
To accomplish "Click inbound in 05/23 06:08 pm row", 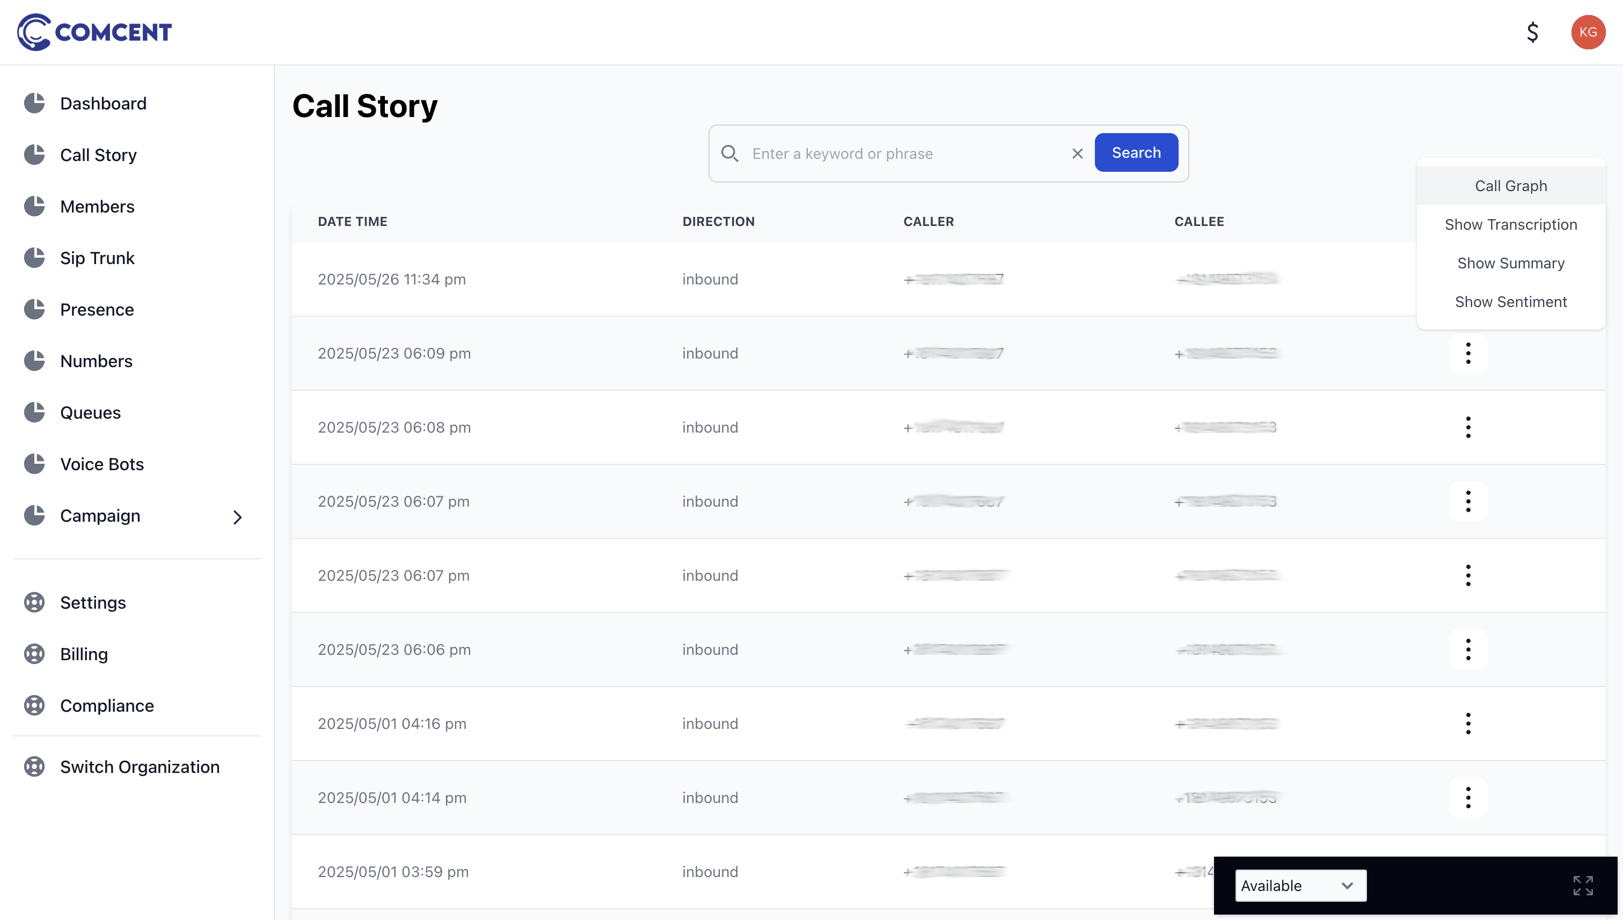I will pyautogui.click(x=710, y=427).
